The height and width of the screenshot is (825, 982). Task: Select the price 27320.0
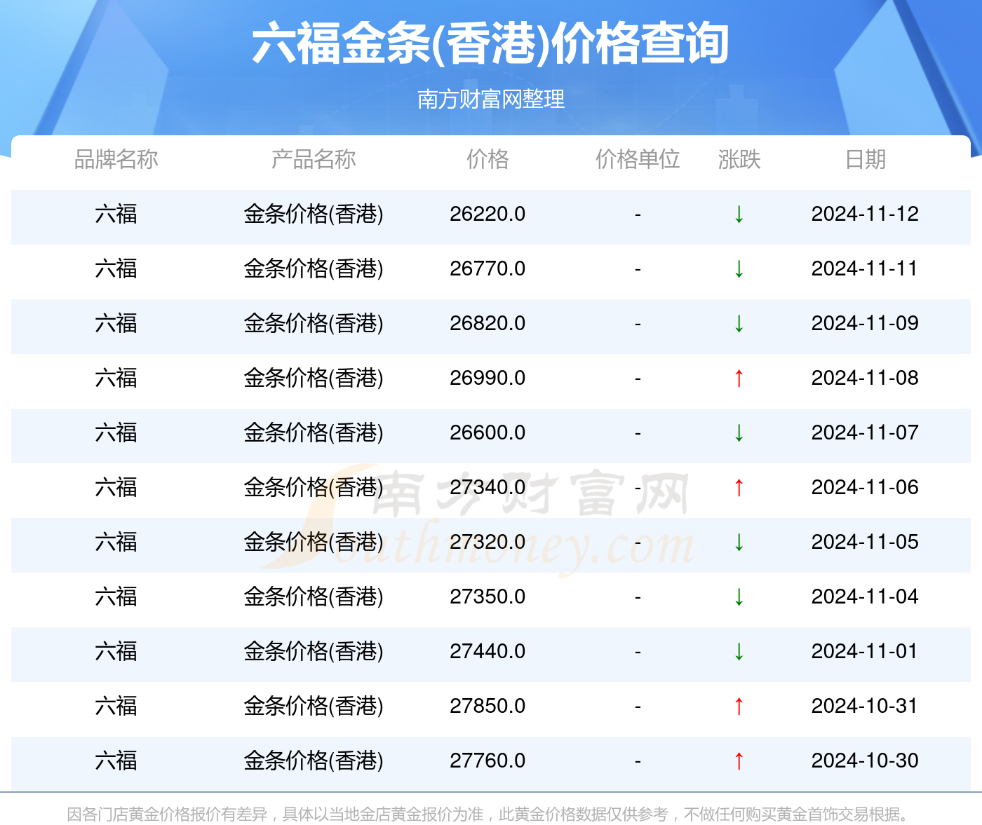(487, 542)
